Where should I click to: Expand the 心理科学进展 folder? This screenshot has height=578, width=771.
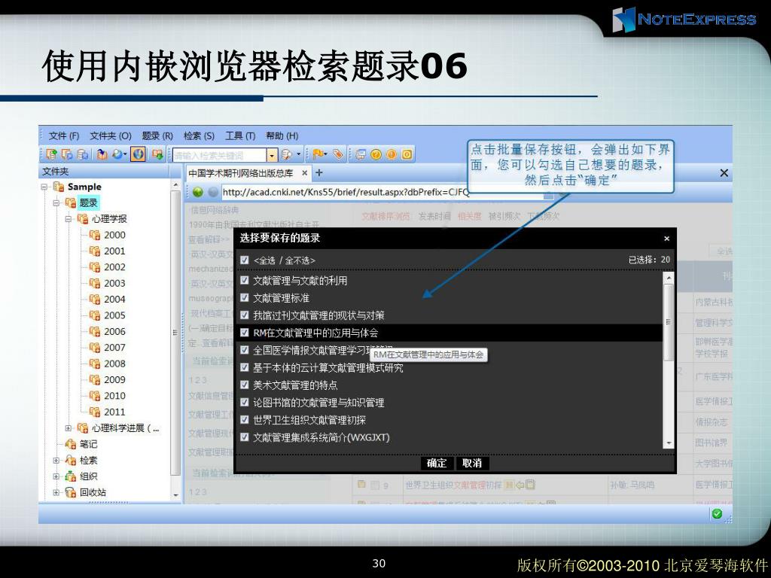coord(69,428)
